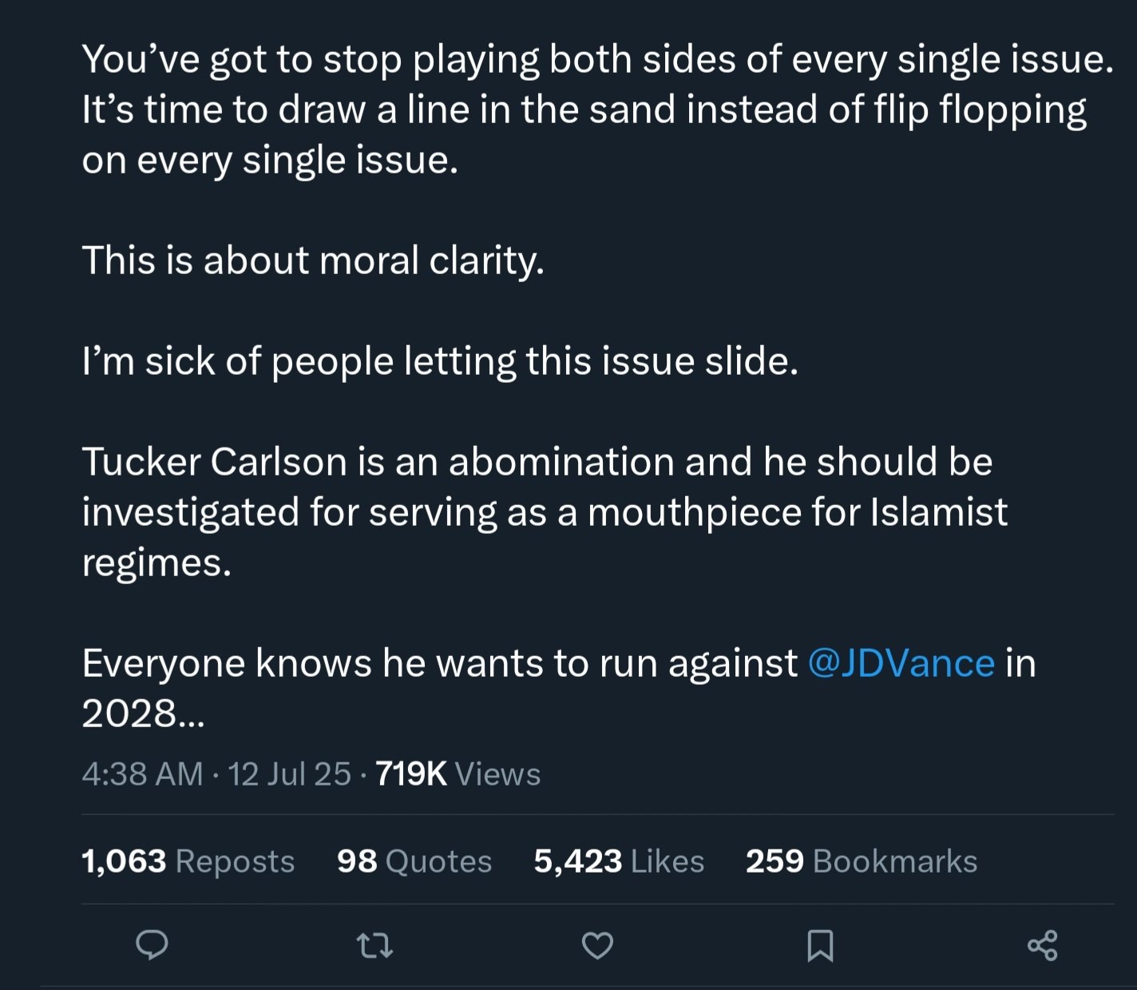Open the @JDVance profile mention
This screenshot has width=1137, height=990.
(901, 663)
